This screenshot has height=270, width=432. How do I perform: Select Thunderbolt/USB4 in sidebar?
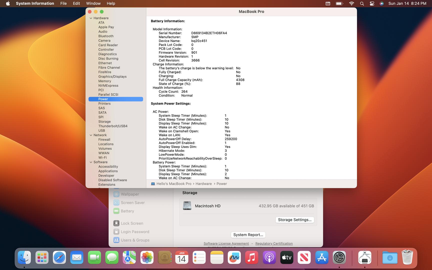(x=113, y=126)
